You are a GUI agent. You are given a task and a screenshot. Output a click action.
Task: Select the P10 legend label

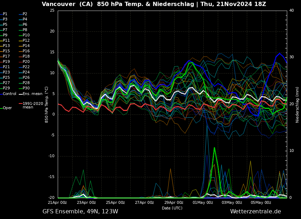point(26,35)
